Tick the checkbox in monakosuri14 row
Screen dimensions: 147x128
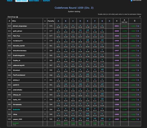136,41
